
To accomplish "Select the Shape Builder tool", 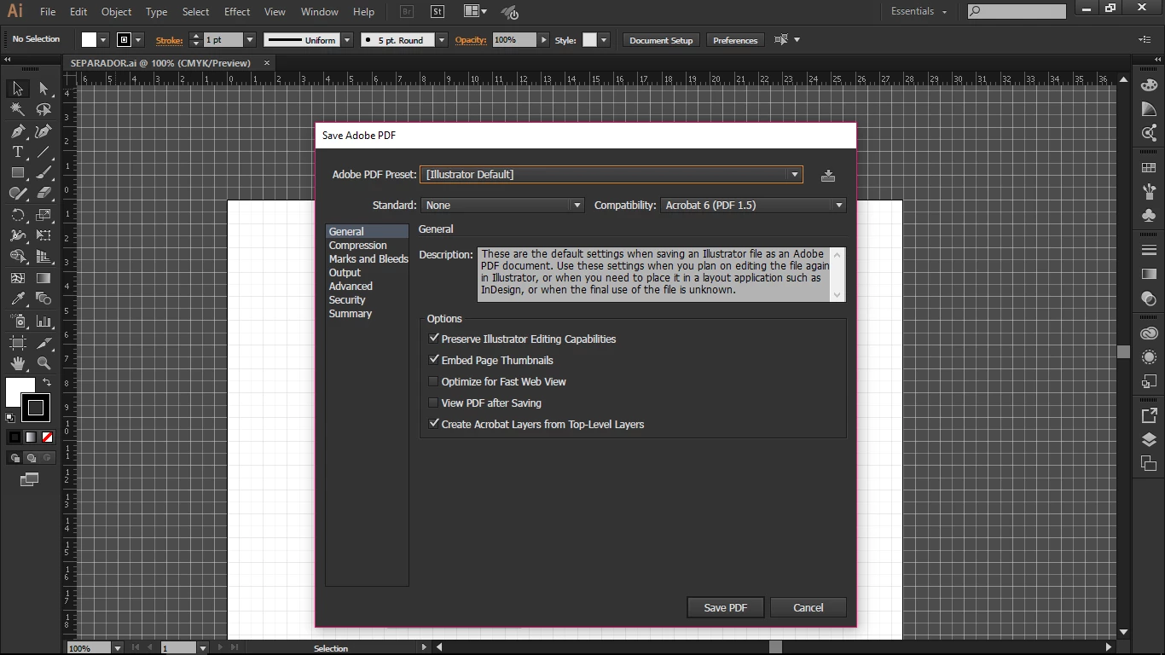I will [17, 256].
